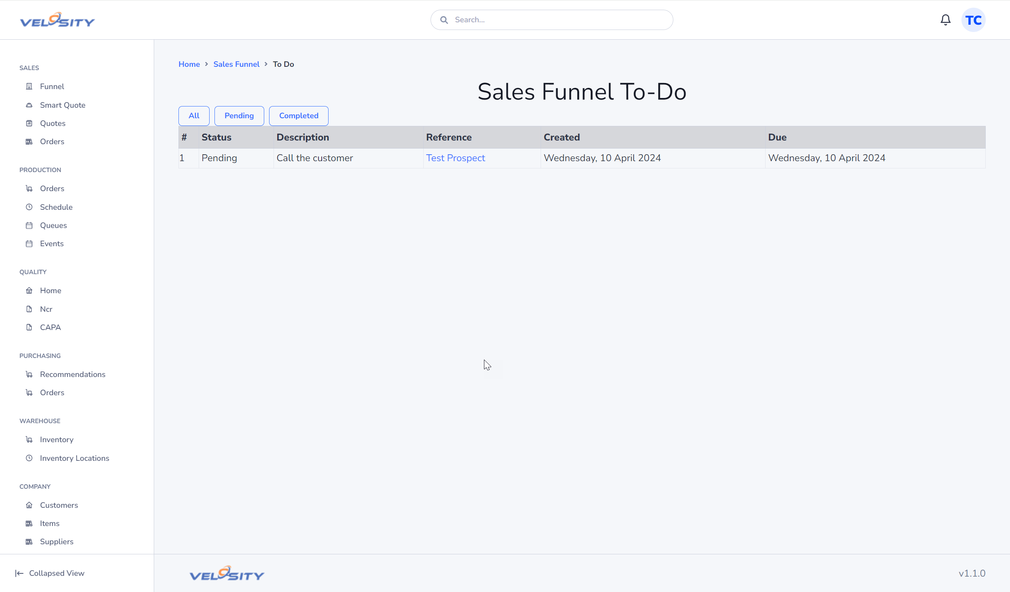This screenshot has height=592, width=1010.
Task: Click the Velosity logo in footer
Action: pos(227,573)
